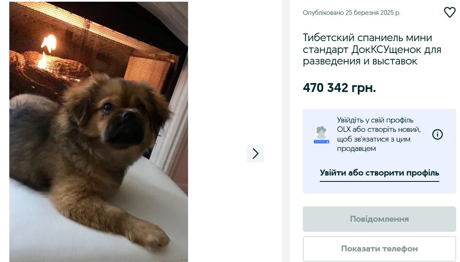Click the empty gallery area left of the arrow
460x262 pixels.
[x=217, y=132]
